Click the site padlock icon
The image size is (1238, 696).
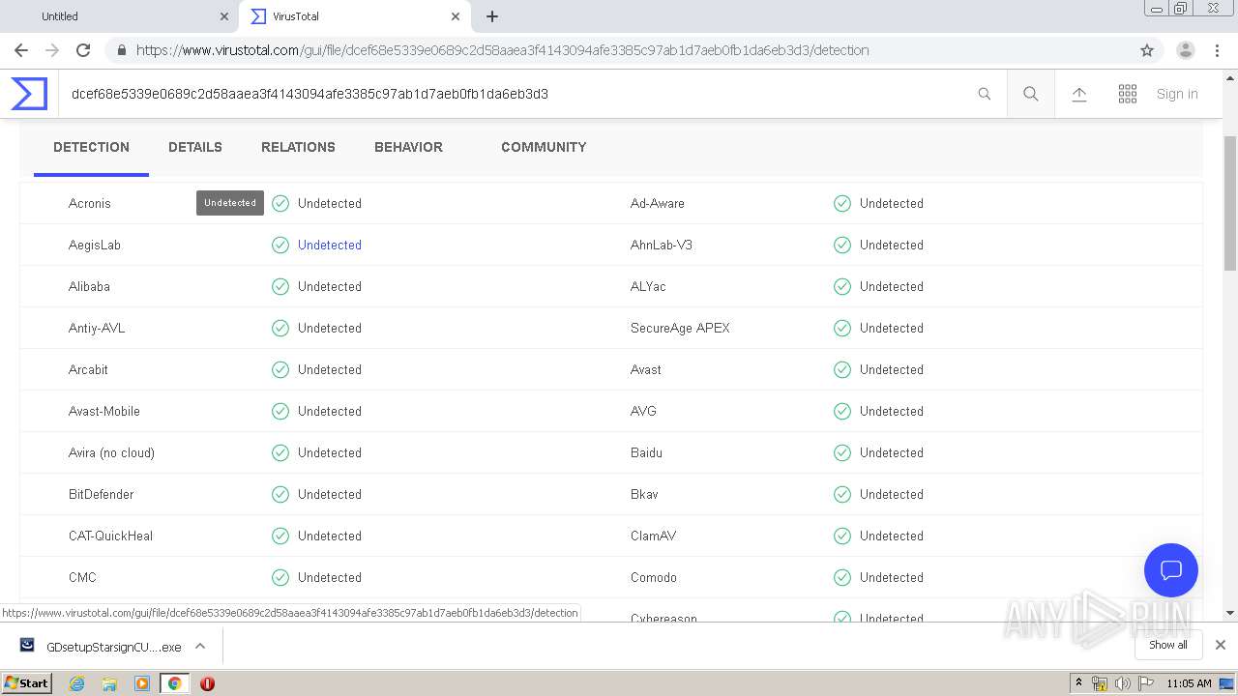[121, 50]
